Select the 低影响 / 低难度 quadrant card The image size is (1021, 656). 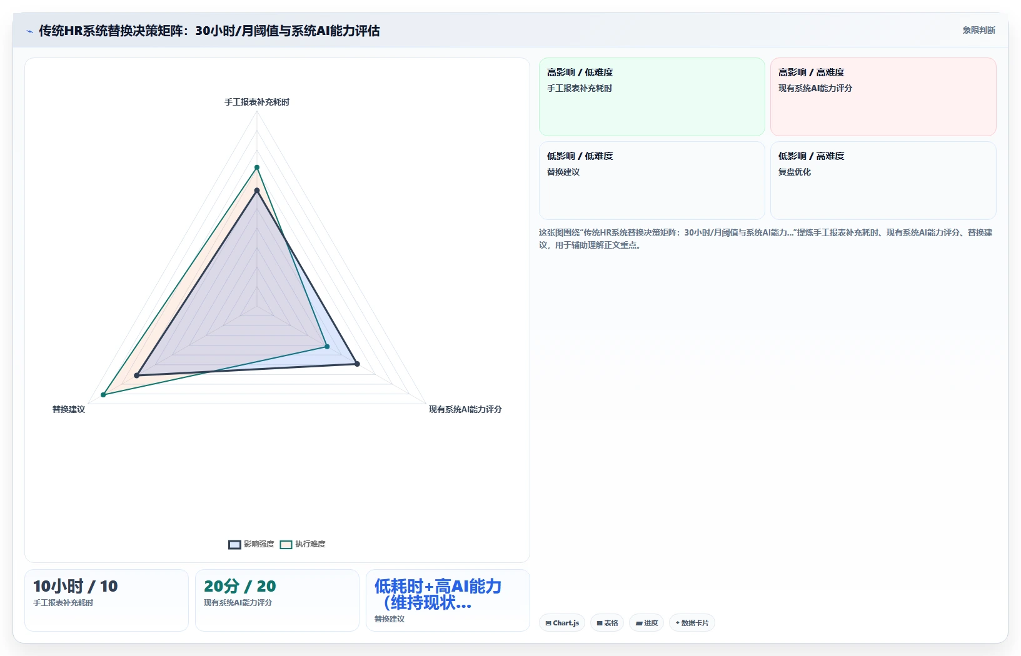pos(652,181)
